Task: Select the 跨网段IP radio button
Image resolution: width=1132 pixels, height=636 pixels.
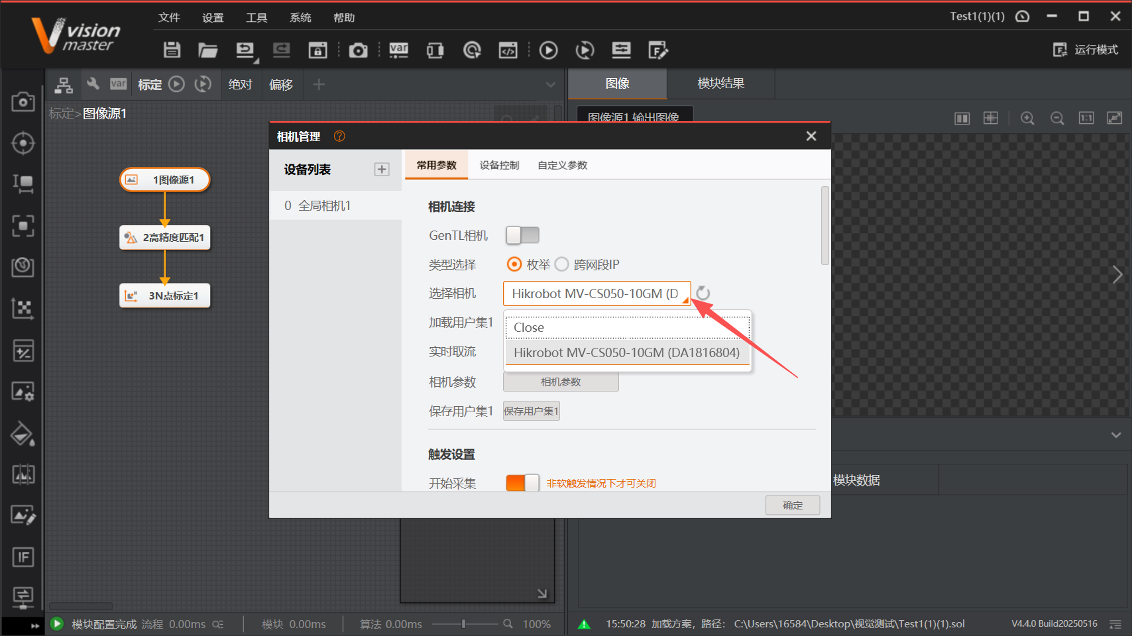Action: point(562,264)
